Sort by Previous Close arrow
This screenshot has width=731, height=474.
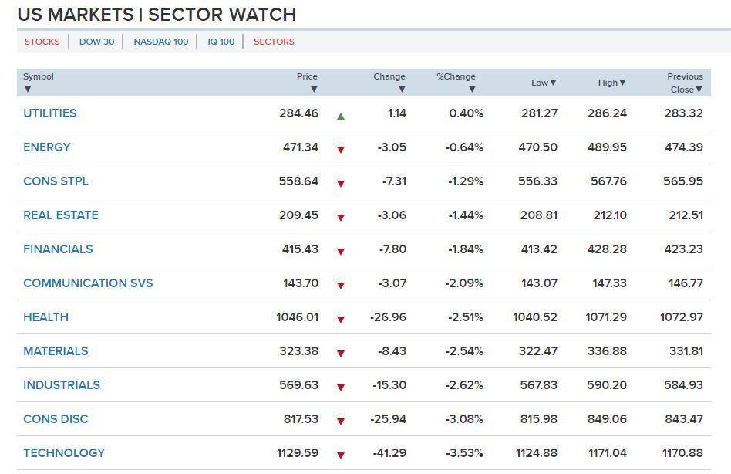[x=699, y=90]
